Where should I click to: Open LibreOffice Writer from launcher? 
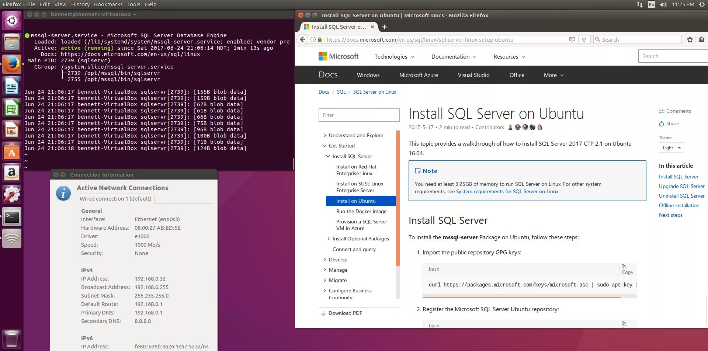[x=12, y=86]
